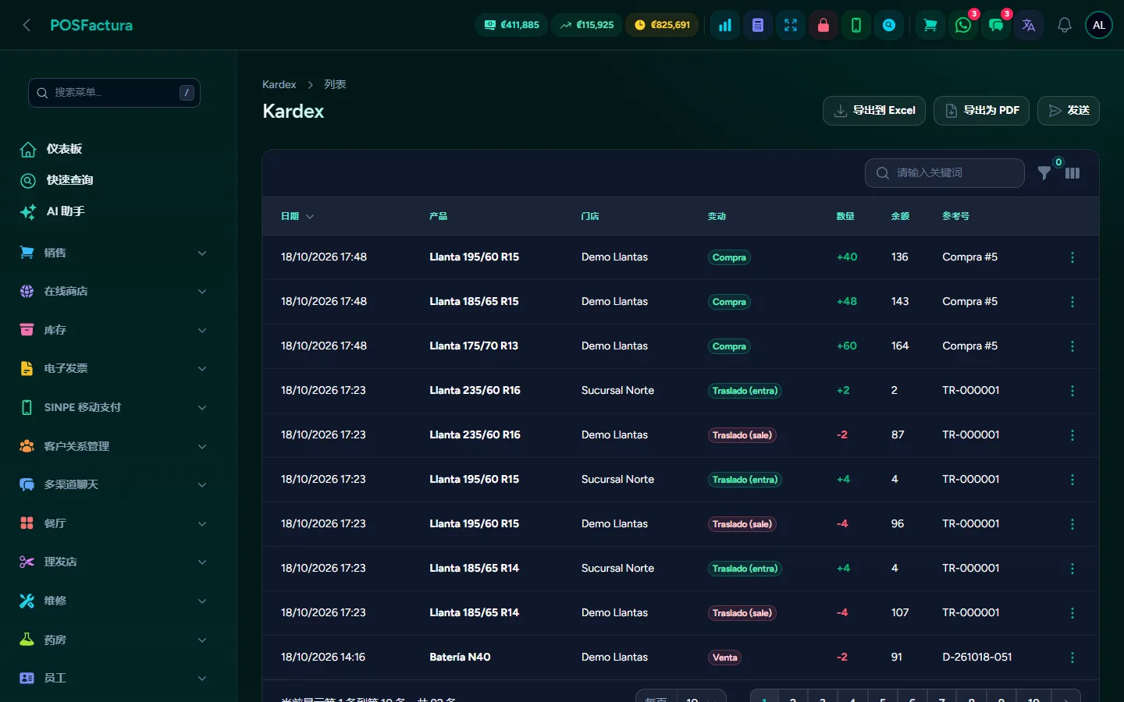
Task: Open notifications bell
Action: [x=1064, y=25]
